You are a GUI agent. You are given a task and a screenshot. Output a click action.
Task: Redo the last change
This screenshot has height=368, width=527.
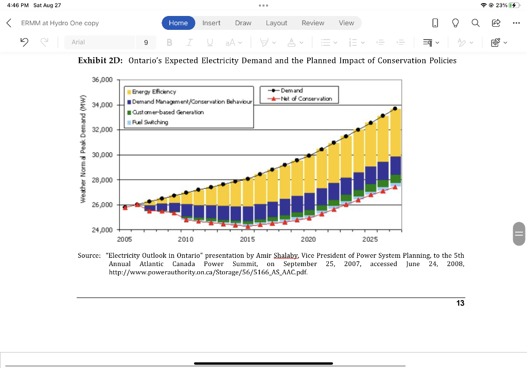tap(43, 42)
